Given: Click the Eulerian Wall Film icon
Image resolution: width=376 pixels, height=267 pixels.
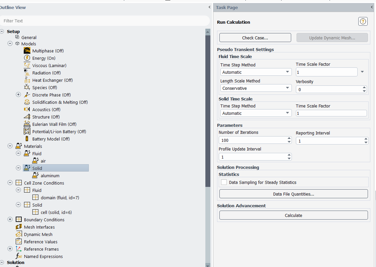Looking at the screenshot, I should coord(27,124).
